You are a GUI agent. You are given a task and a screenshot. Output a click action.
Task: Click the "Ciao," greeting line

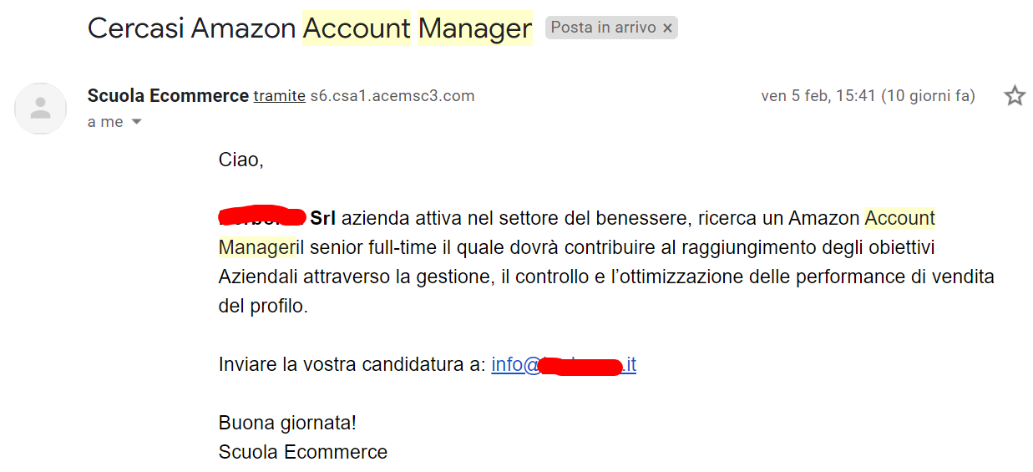(241, 160)
